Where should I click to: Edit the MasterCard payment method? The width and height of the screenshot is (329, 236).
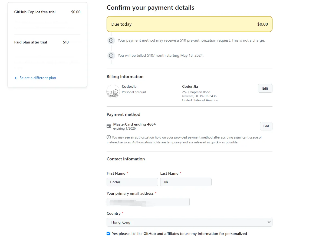coord(266,126)
